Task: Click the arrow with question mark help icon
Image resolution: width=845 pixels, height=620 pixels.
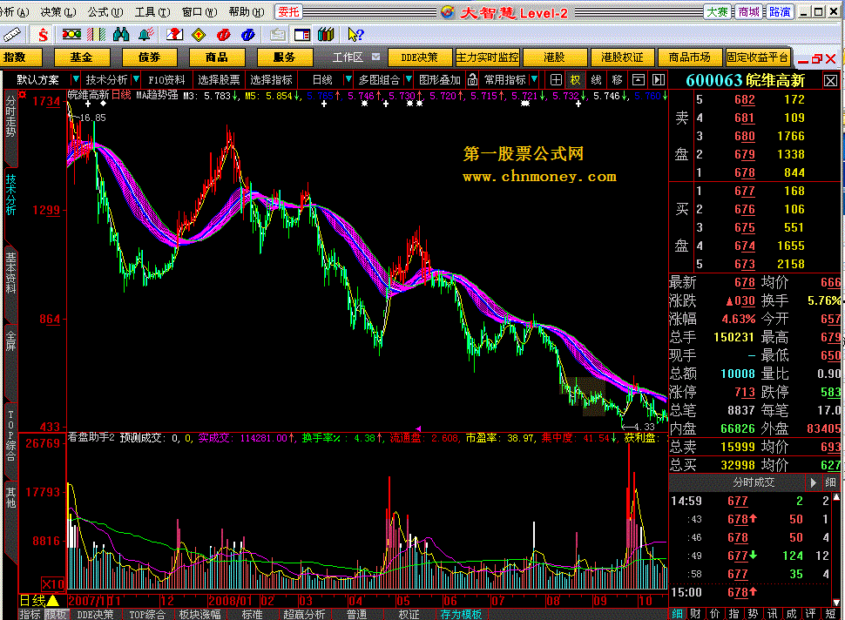Action: [x=355, y=35]
